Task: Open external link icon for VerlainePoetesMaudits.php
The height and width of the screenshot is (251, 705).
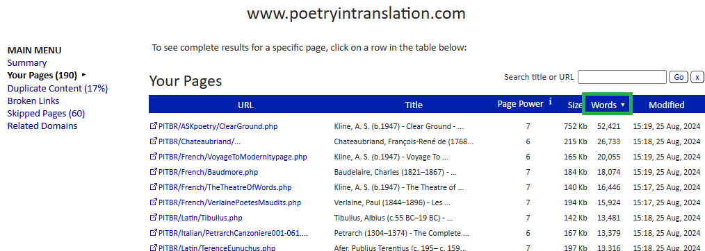Action: tap(154, 202)
